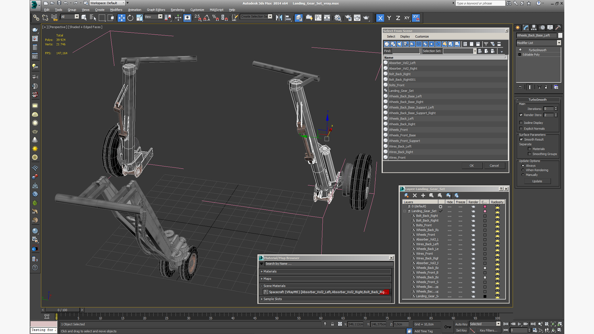Activate the Select and Rotate tool
Viewport: 594px width, 334px height.
click(130, 18)
